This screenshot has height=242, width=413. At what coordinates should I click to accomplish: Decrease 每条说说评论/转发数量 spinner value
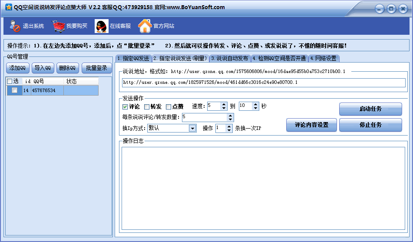coord(230,119)
